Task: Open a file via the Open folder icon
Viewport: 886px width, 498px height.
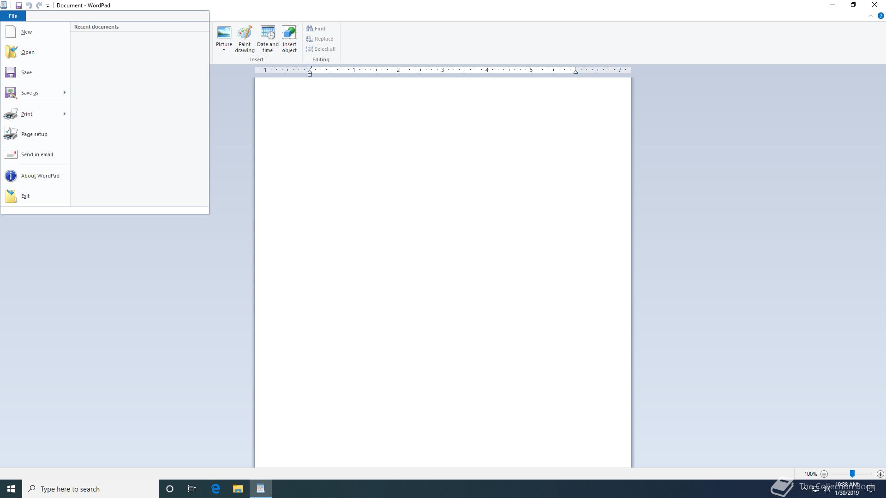Action: (x=11, y=52)
